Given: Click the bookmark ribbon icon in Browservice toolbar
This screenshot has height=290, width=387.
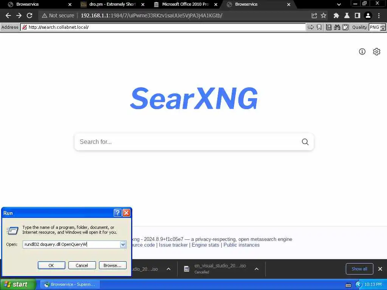Looking at the screenshot, I should [x=319, y=27].
